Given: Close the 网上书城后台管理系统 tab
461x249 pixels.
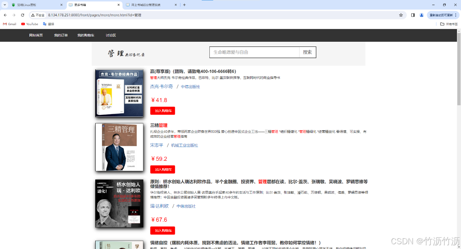Looking at the screenshot, I should click(176, 5).
